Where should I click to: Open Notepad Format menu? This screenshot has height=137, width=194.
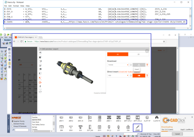pyautogui.click(x=16, y=6)
